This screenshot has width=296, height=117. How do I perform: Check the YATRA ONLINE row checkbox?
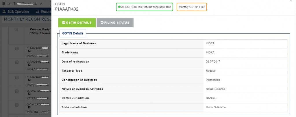pyautogui.click(x=17, y=91)
